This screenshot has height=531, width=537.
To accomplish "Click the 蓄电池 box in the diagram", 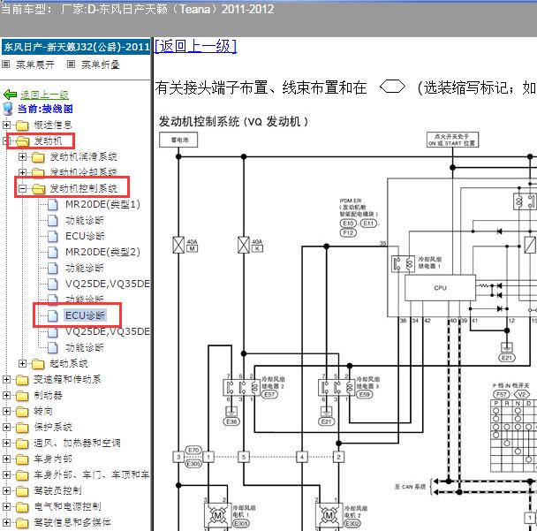I will [x=178, y=140].
